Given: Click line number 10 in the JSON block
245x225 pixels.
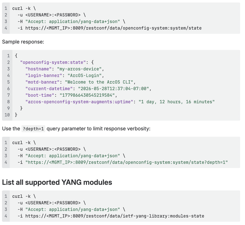Looking at the screenshot, I should click(7, 115).
